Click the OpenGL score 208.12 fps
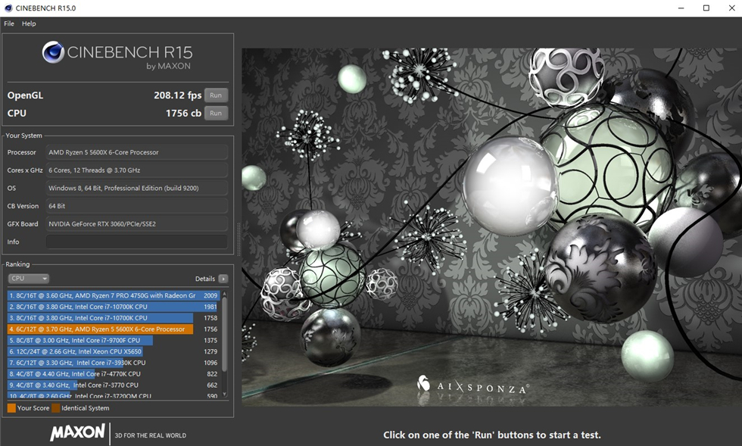Screen dimensions: 742x446 tap(177, 95)
